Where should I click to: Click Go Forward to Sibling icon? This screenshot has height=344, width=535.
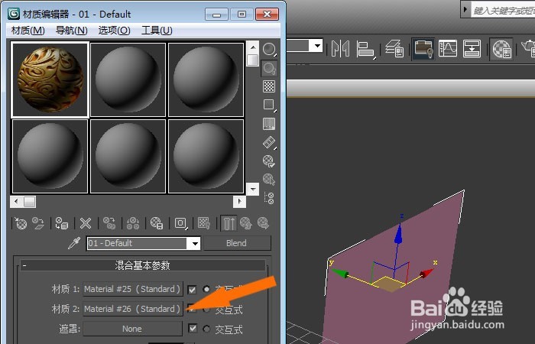pos(264,223)
